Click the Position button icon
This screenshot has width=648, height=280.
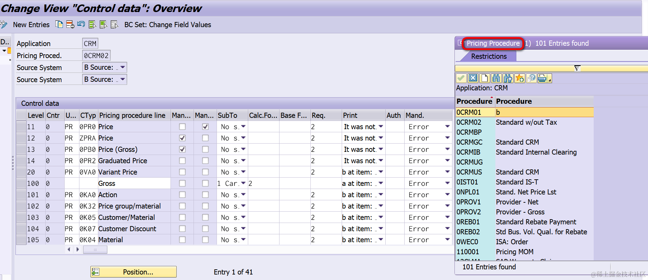[x=96, y=272]
